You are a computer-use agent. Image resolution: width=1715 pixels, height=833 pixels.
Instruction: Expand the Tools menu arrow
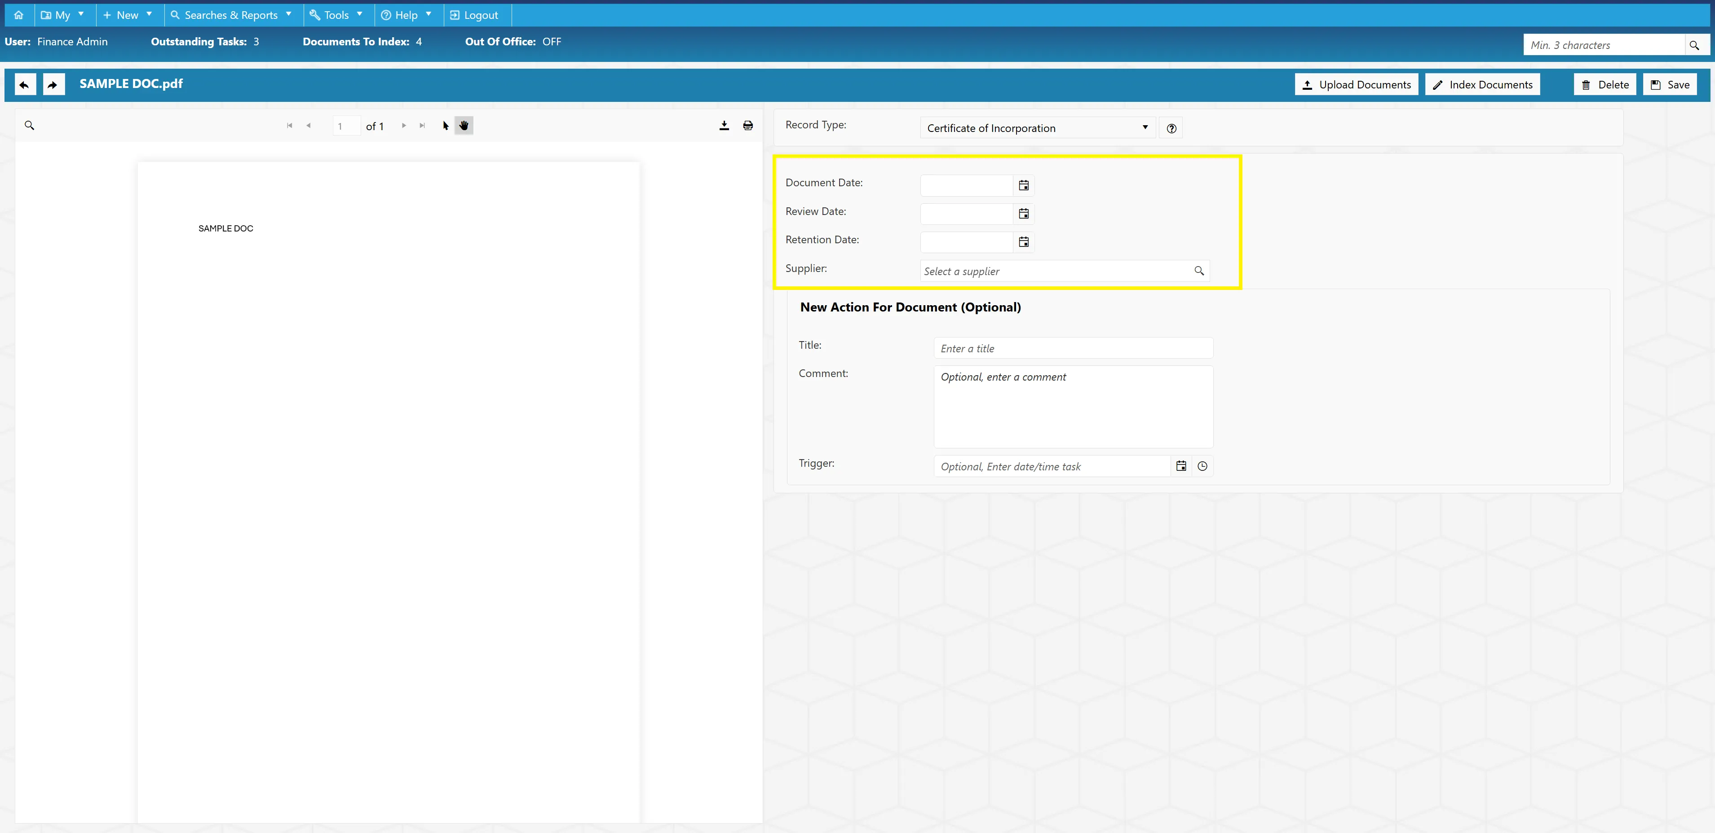[359, 14]
